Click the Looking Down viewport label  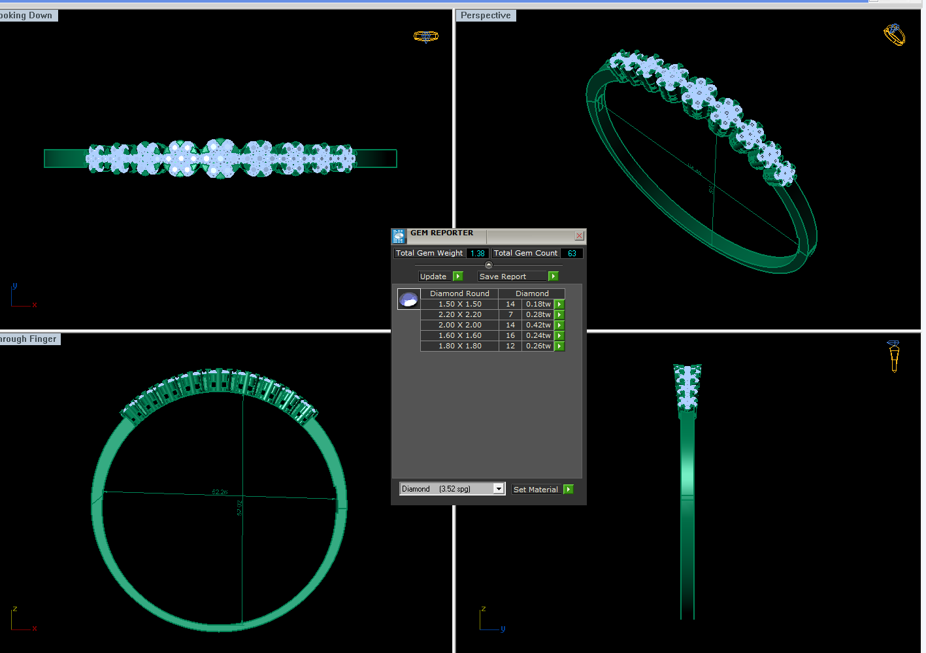[29, 16]
